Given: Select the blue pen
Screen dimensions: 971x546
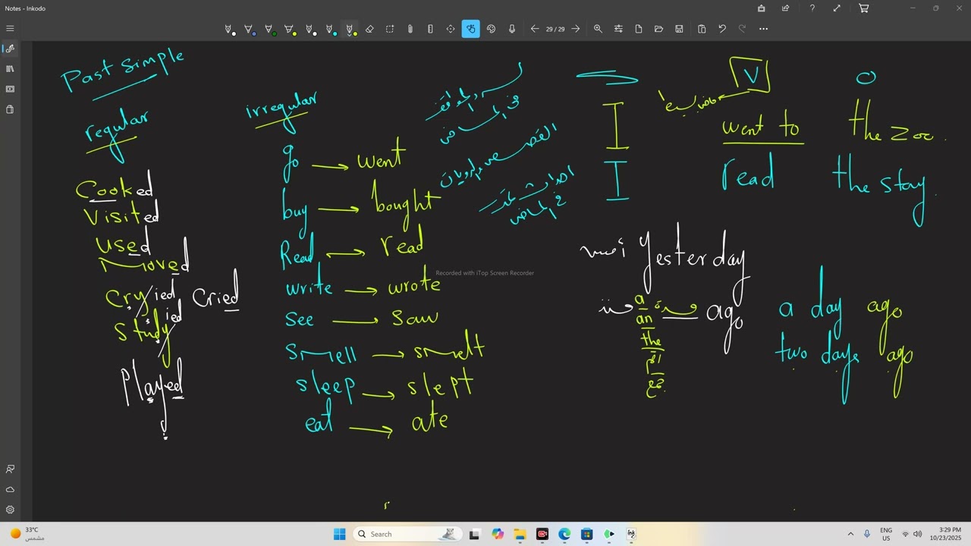Looking at the screenshot, I should point(250,29).
